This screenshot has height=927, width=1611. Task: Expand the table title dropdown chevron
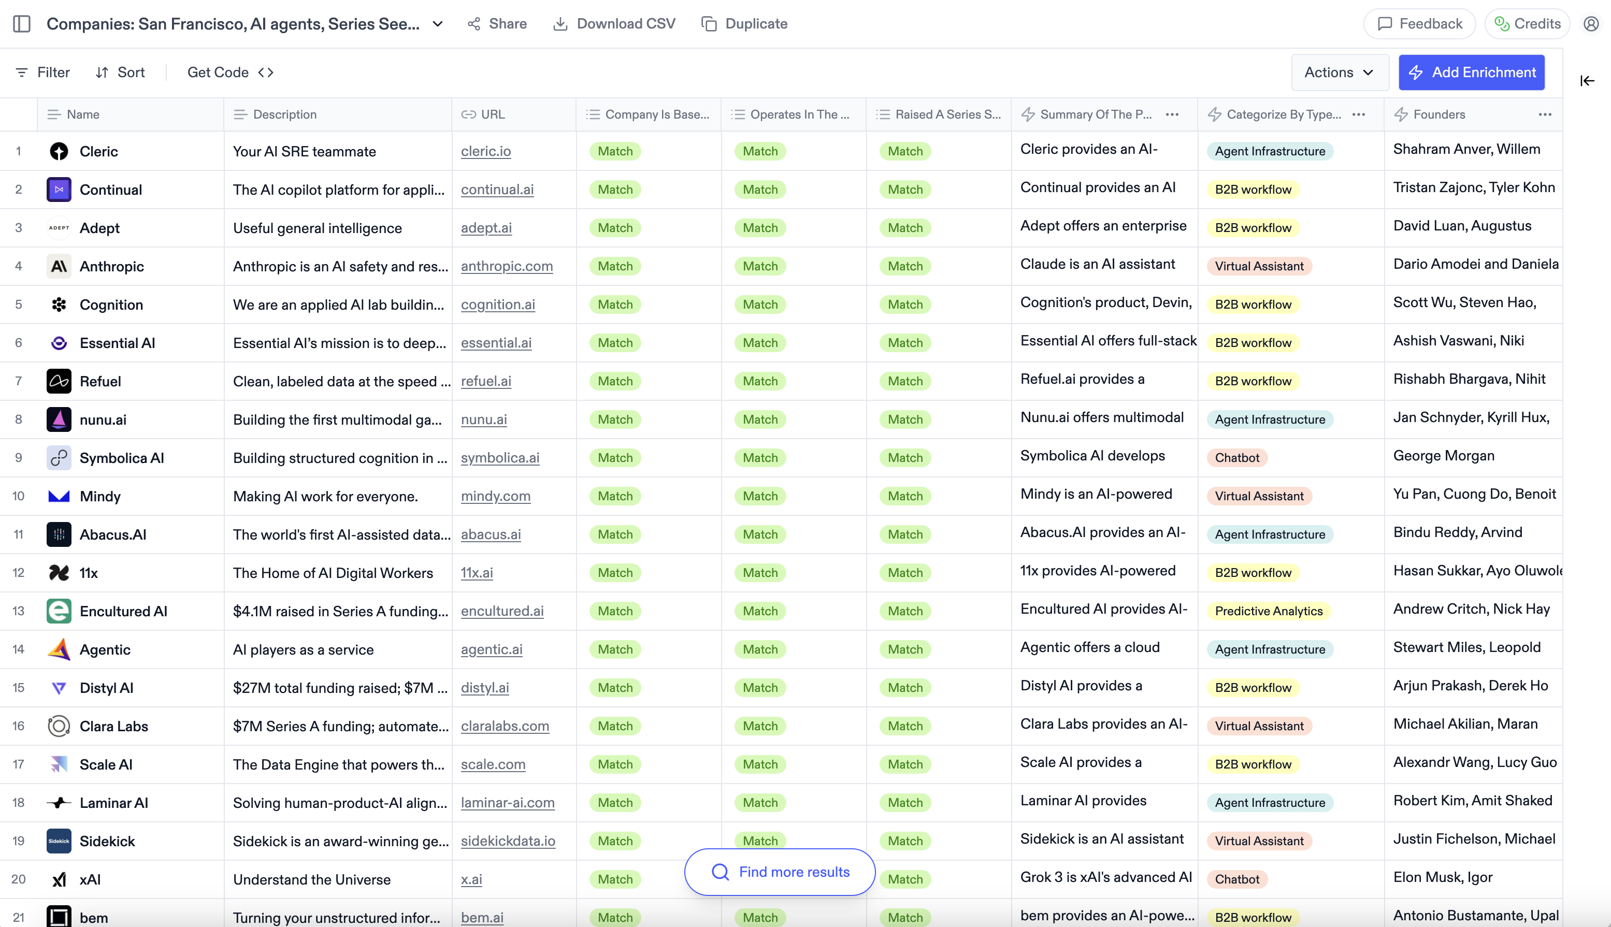[x=437, y=23]
